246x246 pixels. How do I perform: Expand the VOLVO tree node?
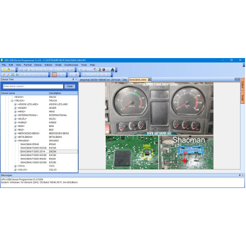pos(15,170)
